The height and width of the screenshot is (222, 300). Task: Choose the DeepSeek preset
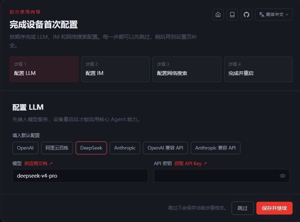click(x=91, y=148)
